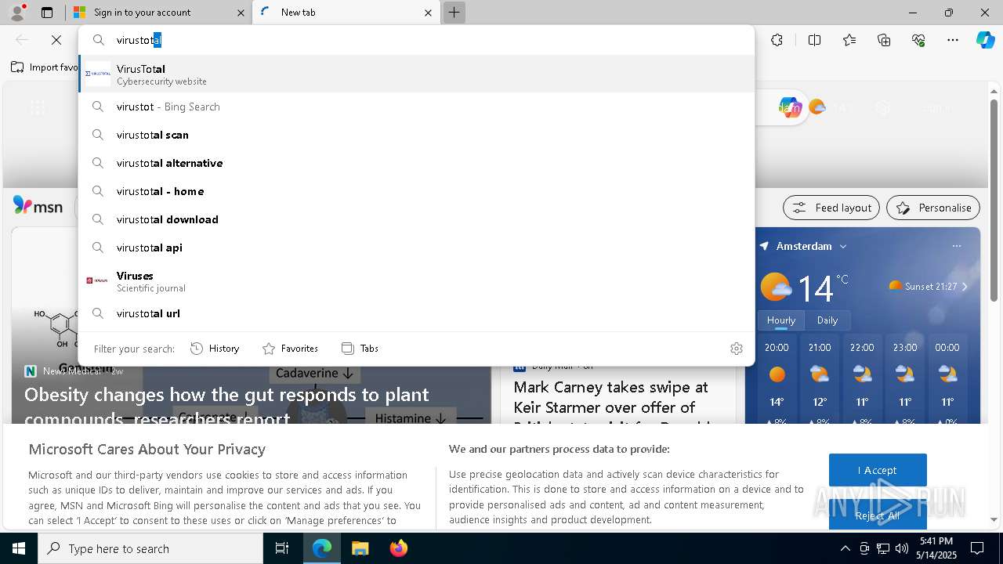Click the msn logo
The width and height of the screenshot is (1003, 564).
tap(38, 206)
